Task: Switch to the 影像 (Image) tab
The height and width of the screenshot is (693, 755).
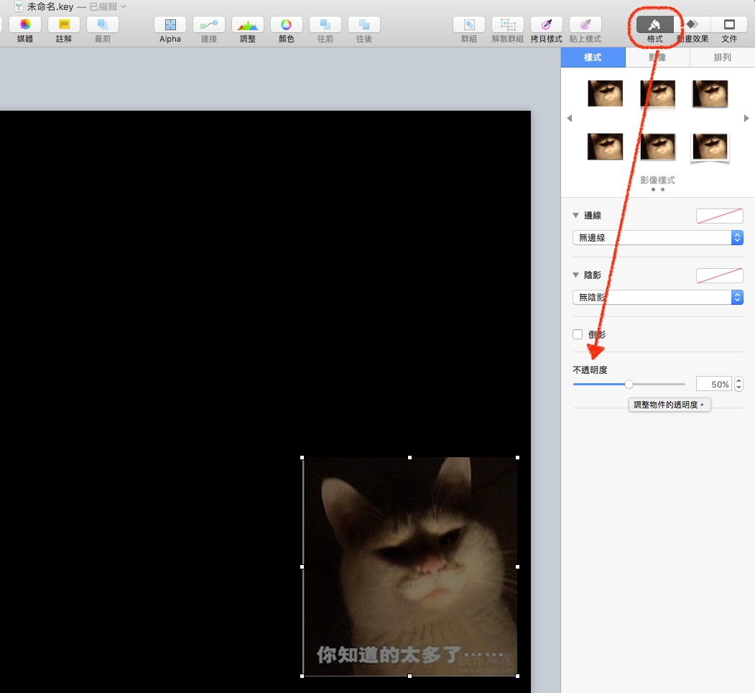Action: [x=657, y=58]
